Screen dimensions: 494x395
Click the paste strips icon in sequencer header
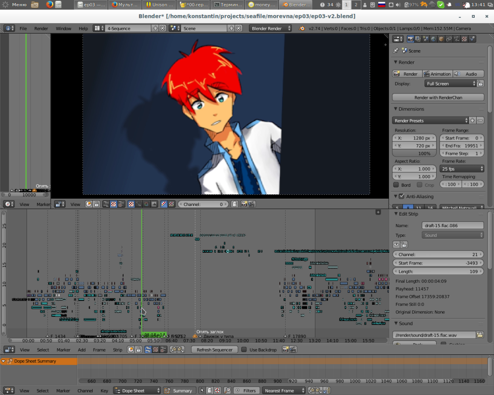(181, 350)
